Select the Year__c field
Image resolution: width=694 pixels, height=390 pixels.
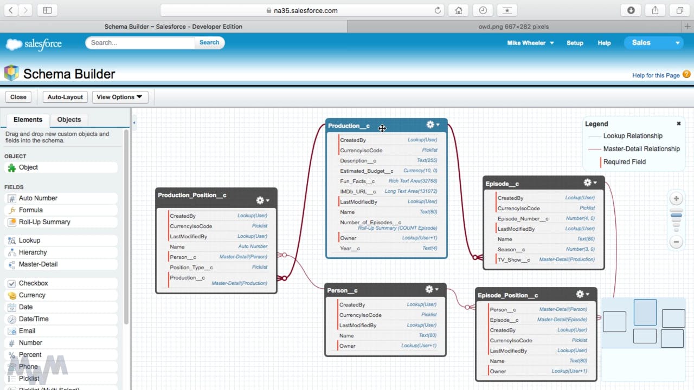click(388, 248)
